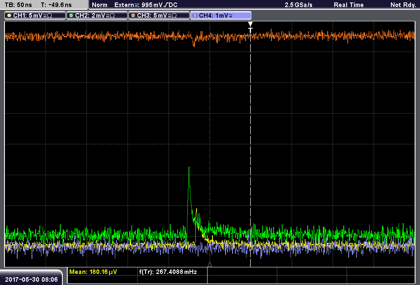Select the CH3: 5 mV channel tab

coord(159,16)
